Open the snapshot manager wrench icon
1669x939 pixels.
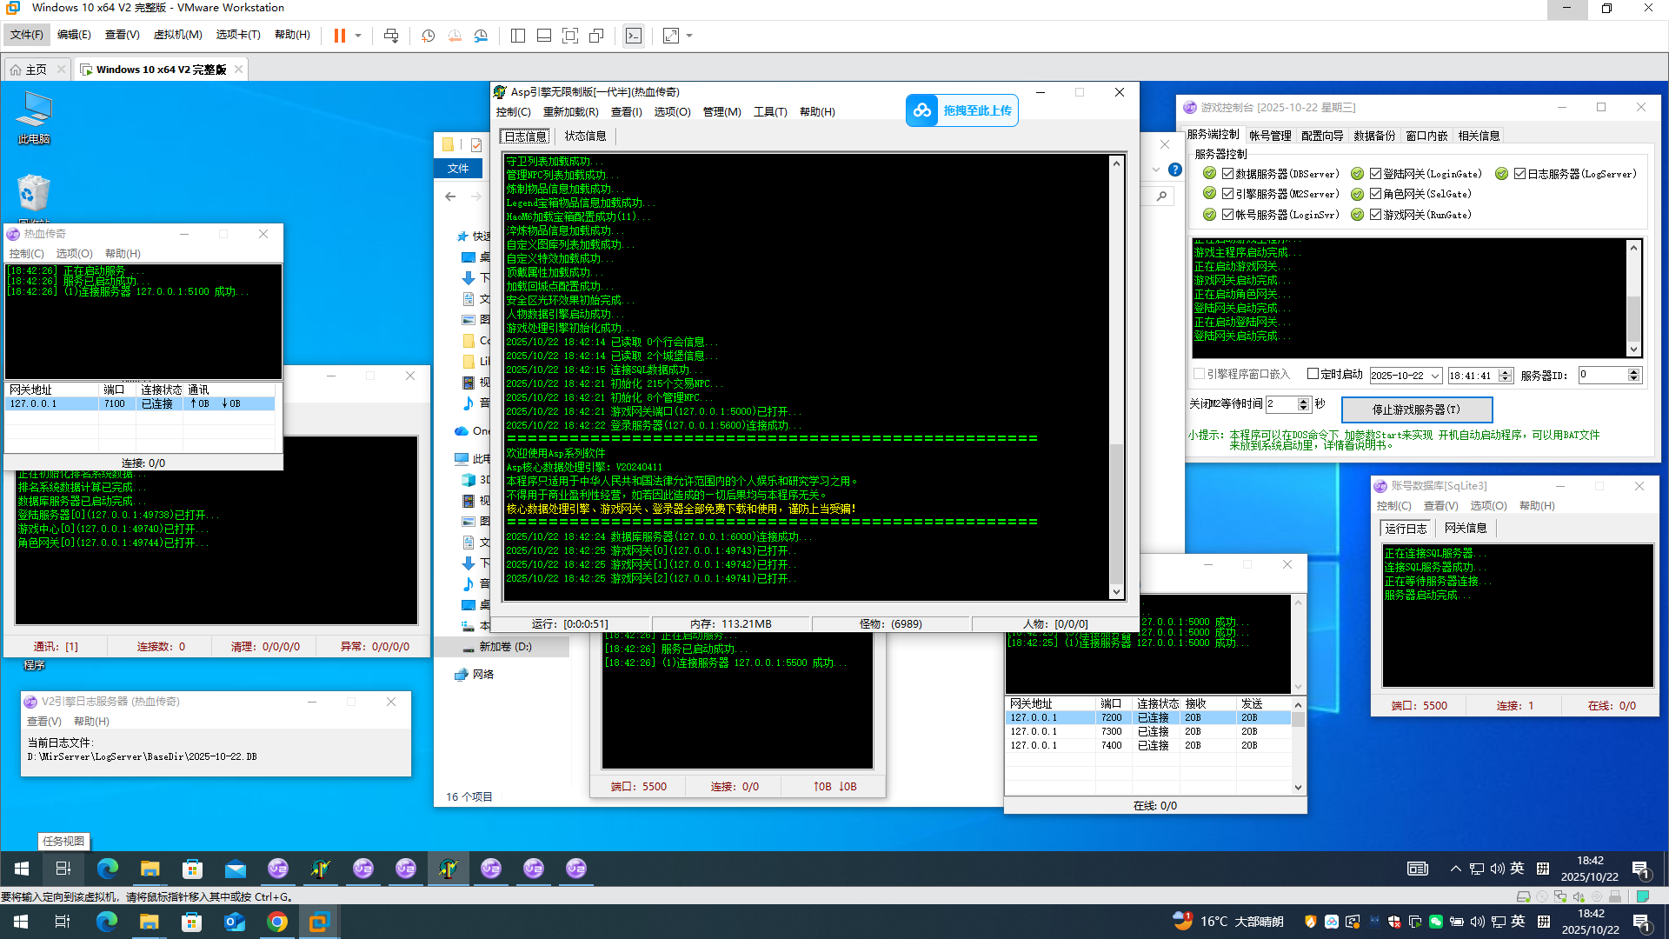481,36
